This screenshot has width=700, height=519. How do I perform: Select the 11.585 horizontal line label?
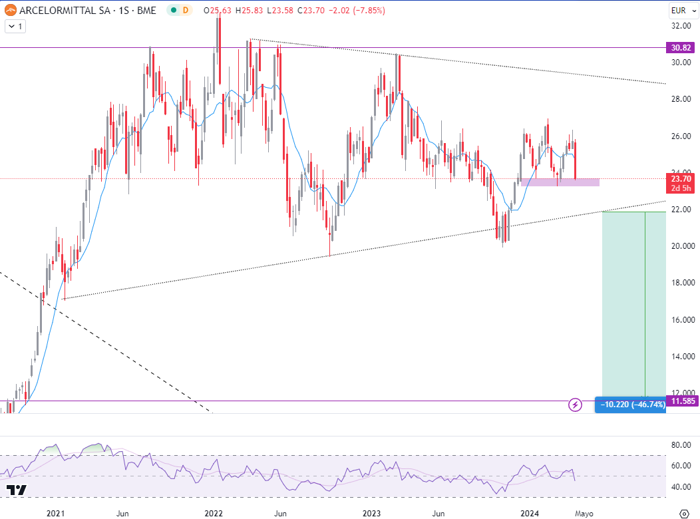tap(683, 401)
